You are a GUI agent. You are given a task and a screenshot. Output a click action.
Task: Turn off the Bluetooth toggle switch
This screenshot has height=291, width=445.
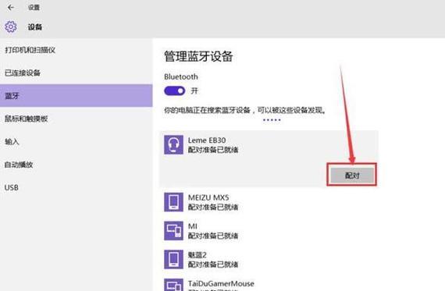(174, 90)
